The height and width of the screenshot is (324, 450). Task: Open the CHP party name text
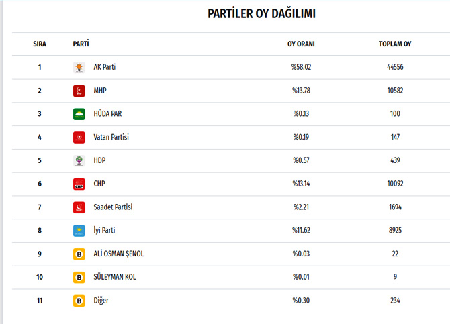click(x=99, y=184)
